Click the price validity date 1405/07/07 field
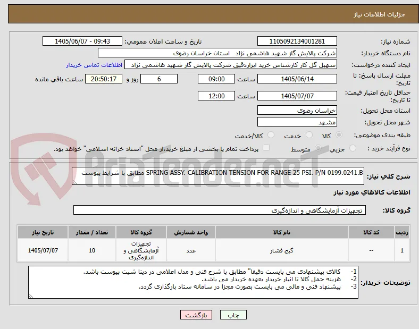 click(297, 96)
